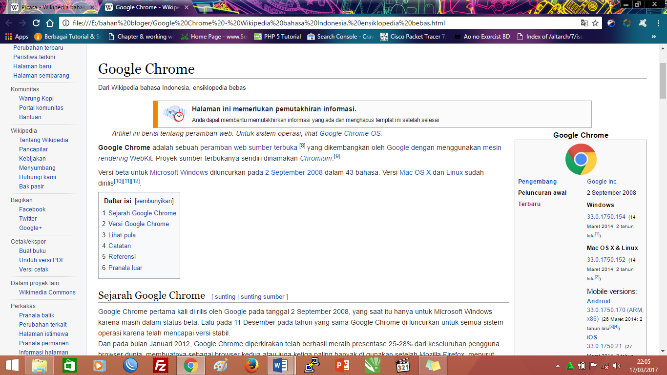
Task: Launch Firefox from the taskbar
Action: pyautogui.click(x=251, y=365)
